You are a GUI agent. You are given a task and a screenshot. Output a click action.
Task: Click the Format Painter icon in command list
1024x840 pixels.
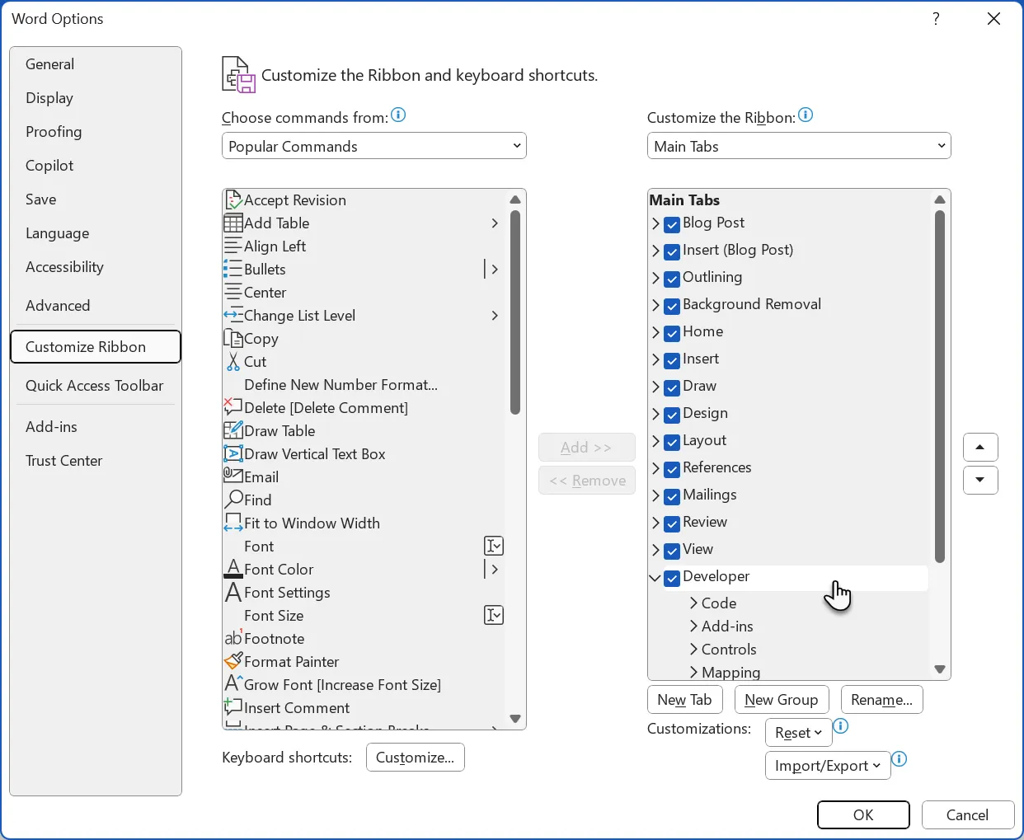tap(233, 661)
